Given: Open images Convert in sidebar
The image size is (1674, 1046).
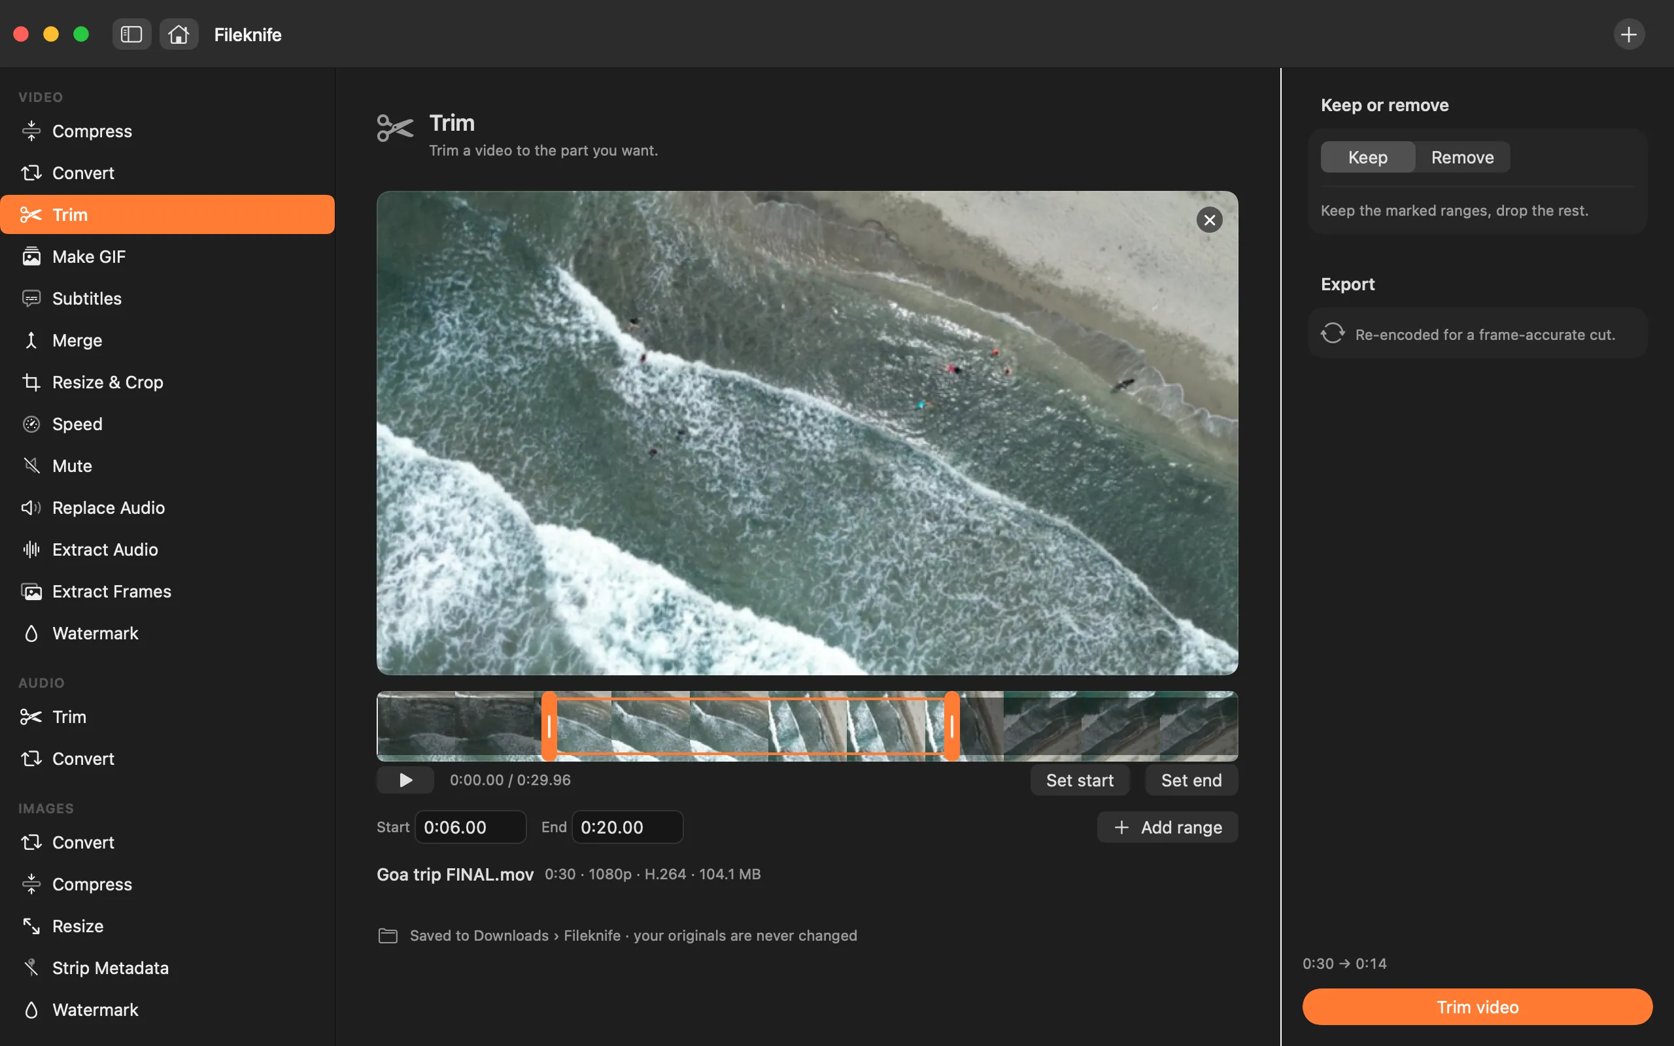Looking at the screenshot, I should pos(167,843).
